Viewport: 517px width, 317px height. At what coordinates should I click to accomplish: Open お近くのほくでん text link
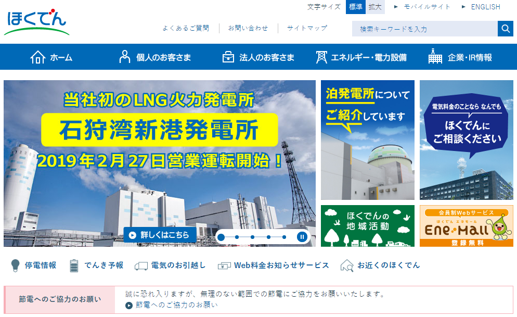coord(389,265)
